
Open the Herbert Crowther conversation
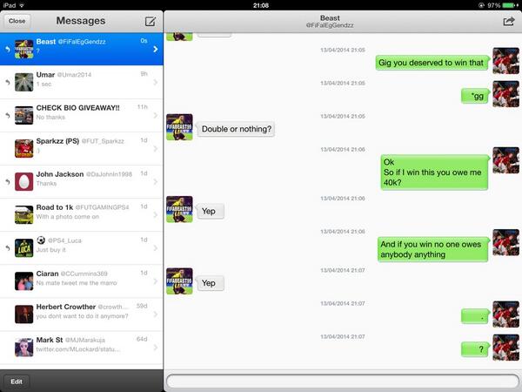[82, 314]
